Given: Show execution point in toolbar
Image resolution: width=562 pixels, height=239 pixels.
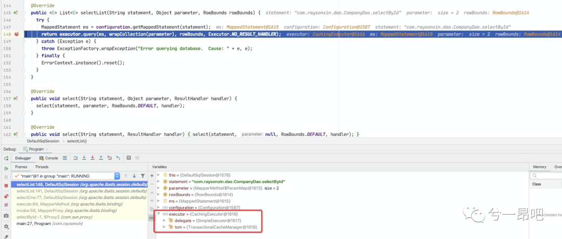Looking at the screenshot, I should click(65, 158).
